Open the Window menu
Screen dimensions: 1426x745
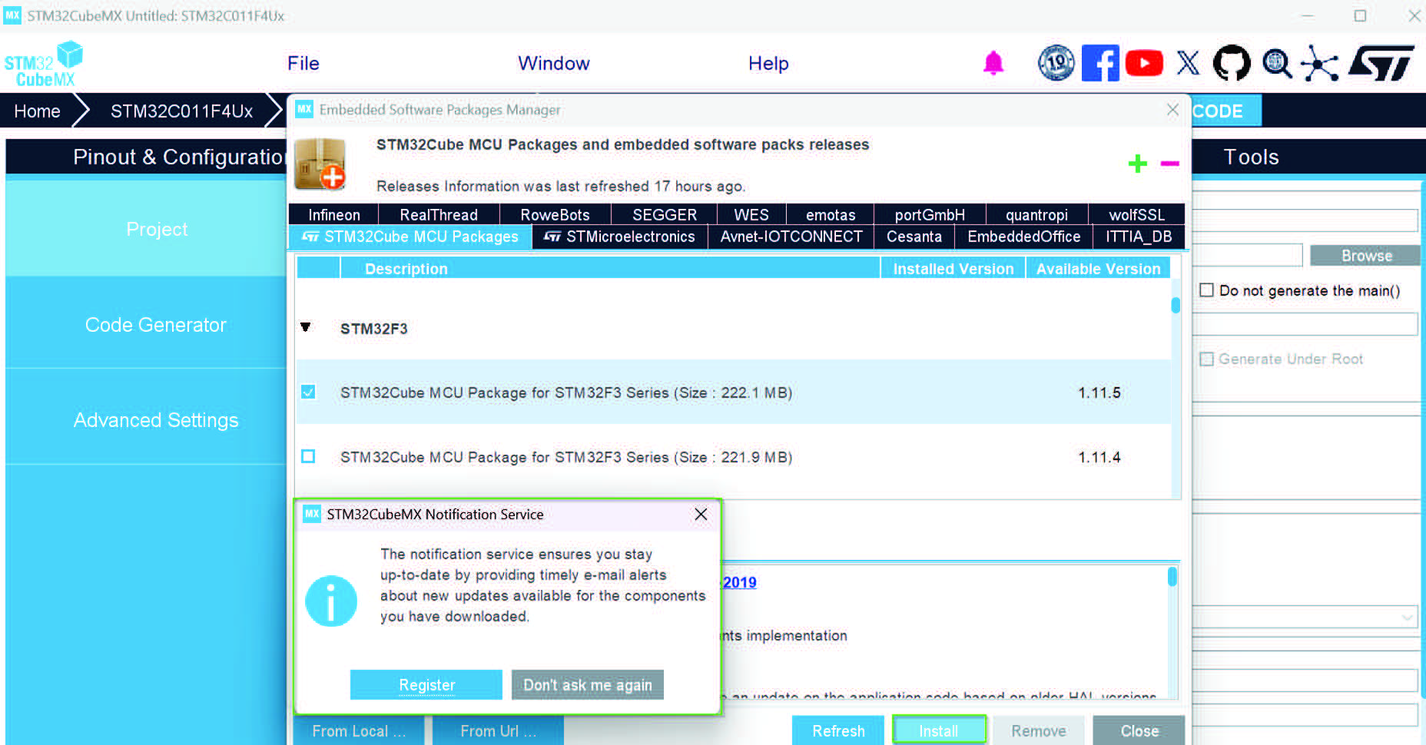coord(554,63)
